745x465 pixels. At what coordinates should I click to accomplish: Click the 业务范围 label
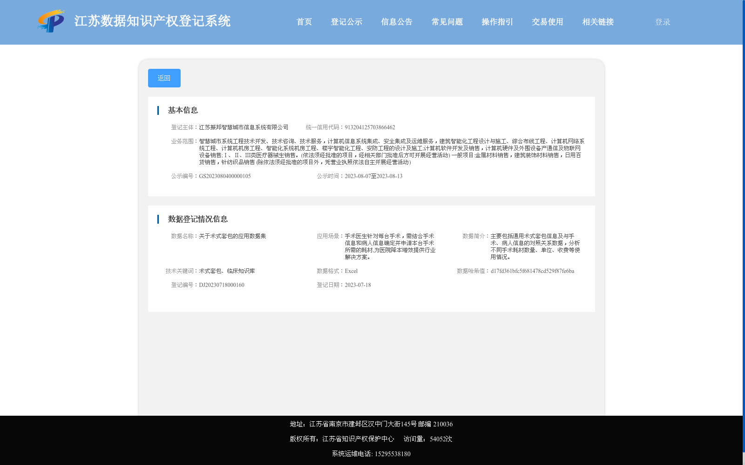[184, 141]
